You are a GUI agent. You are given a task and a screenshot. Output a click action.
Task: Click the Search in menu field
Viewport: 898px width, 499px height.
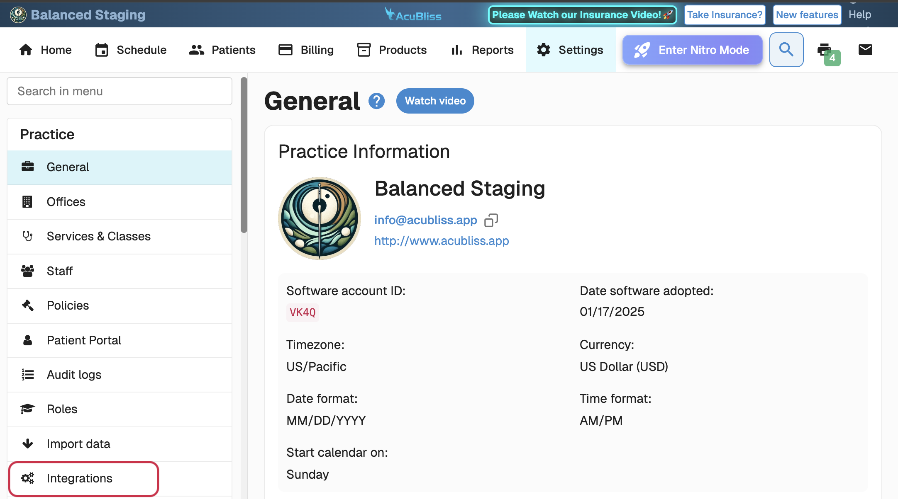click(120, 91)
